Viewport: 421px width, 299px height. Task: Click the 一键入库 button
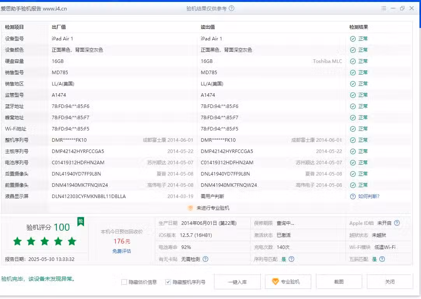click(x=237, y=282)
